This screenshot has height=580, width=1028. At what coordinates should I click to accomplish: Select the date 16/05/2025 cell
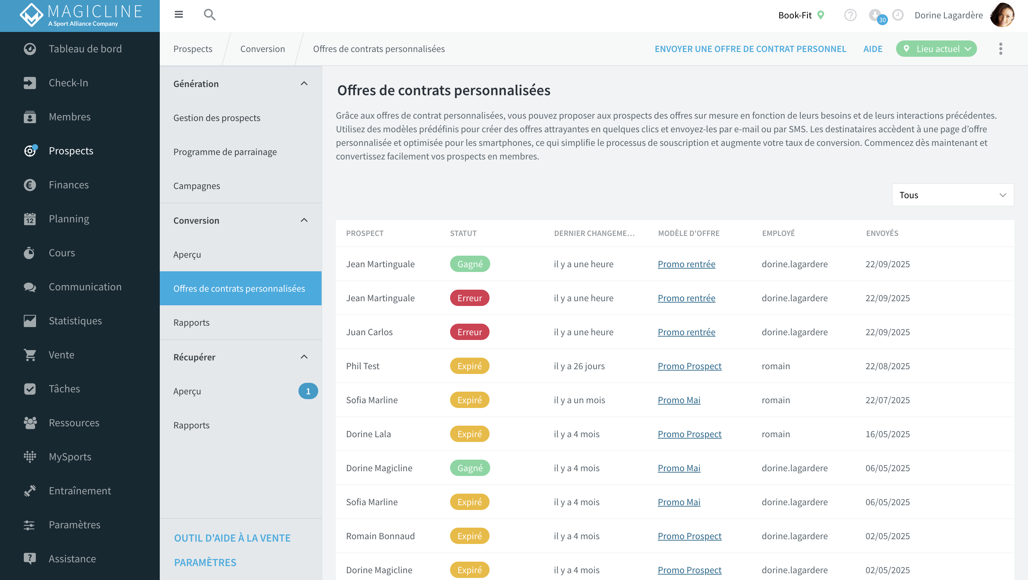(x=888, y=434)
